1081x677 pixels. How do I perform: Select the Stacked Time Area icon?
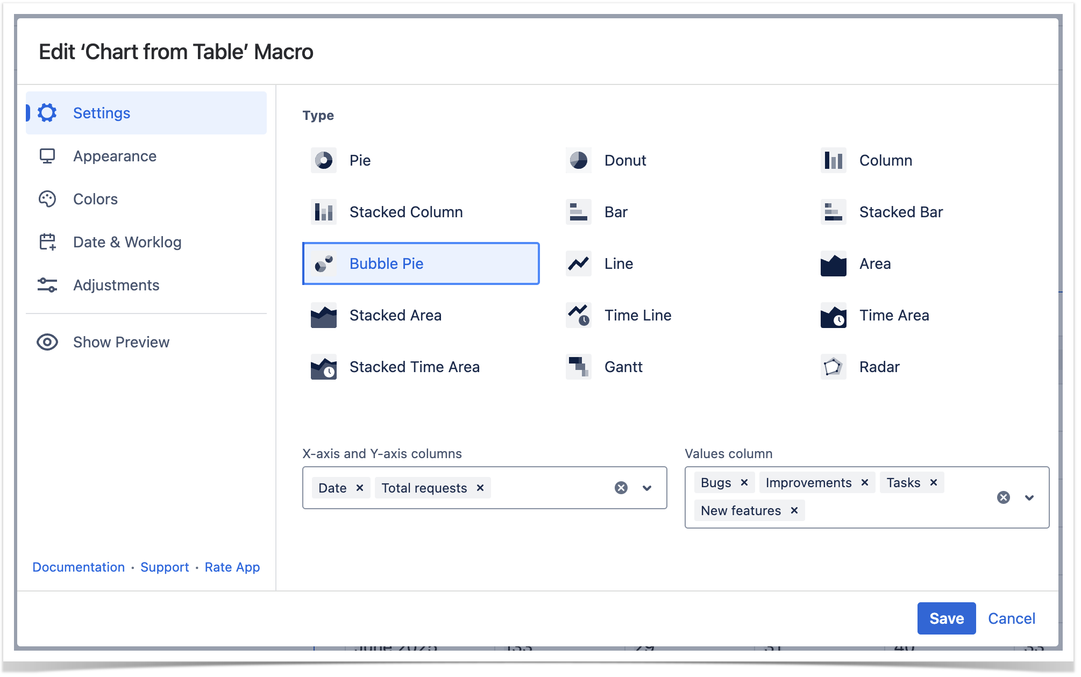323,367
